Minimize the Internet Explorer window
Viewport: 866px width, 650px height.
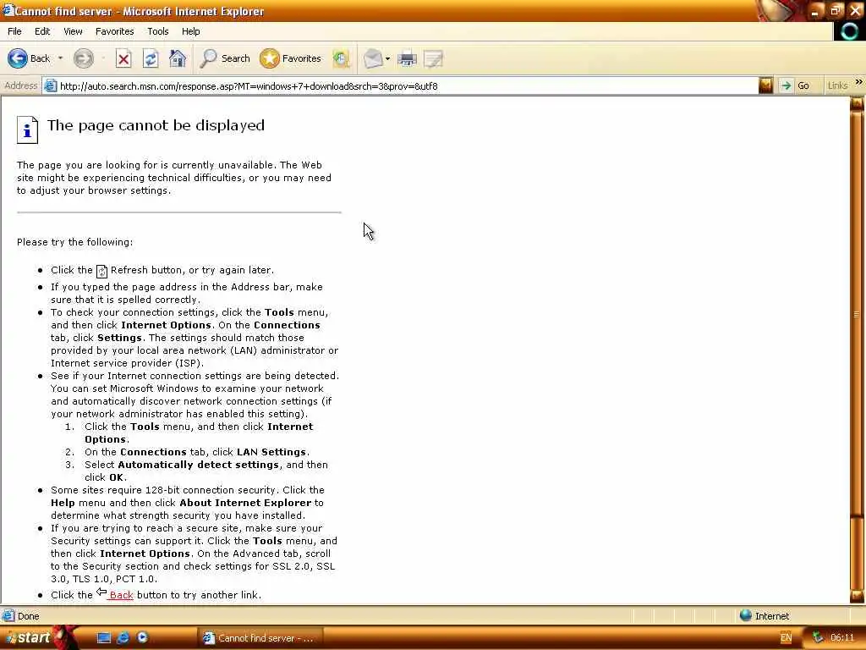(815, 11)
